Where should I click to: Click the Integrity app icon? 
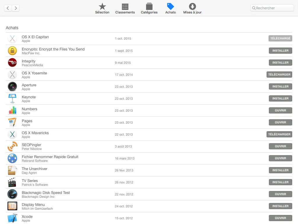[x=12, y=63]
